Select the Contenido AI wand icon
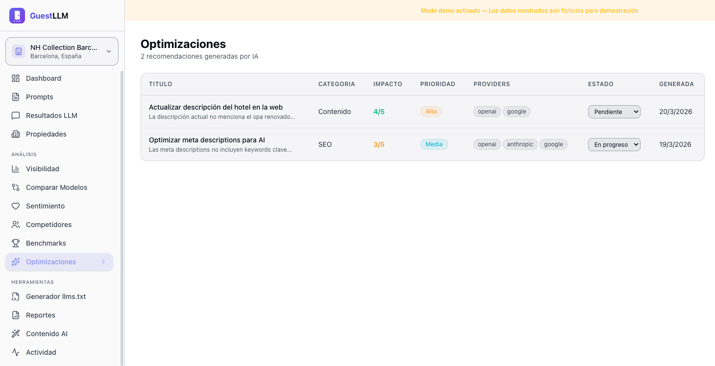The height and width of the screenshot is (366, 715). pyautogui.click(x=16, y=334)
